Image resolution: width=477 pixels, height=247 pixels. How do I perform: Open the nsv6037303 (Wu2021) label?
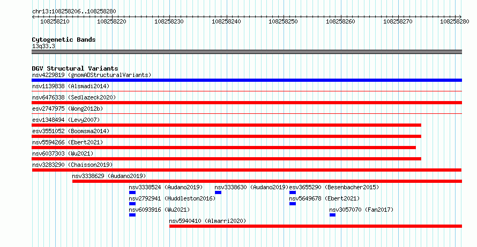[x=63, y=153]
